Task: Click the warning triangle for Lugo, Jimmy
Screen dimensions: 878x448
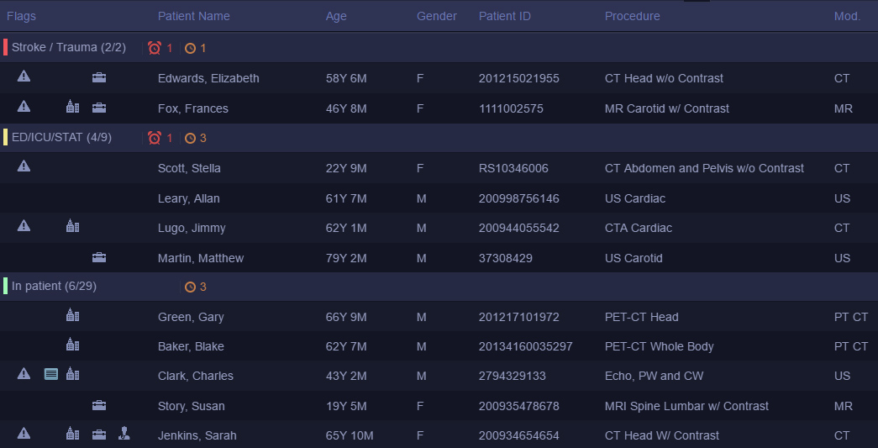Action: pos(24,225)
